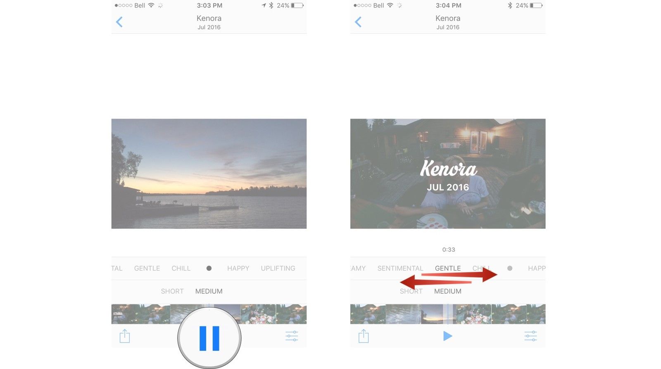Select the CHILL mood on left screen
The image size is (661, 369).
[181, 268]
